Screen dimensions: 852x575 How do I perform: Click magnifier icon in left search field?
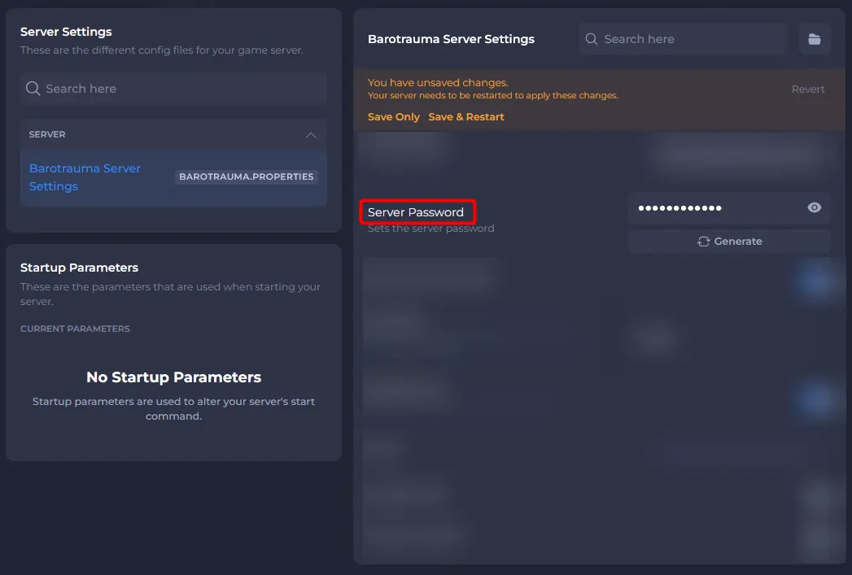pyautogui.click(x=33, y=89)
